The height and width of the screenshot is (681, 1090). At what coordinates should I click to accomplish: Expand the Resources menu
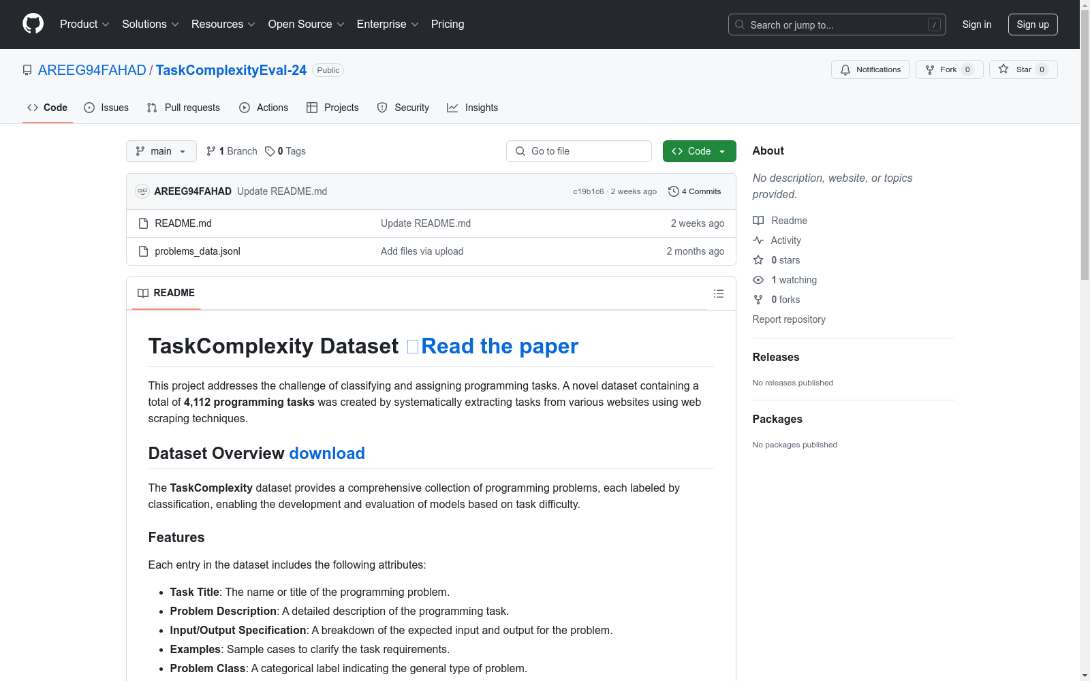point(223,25)
